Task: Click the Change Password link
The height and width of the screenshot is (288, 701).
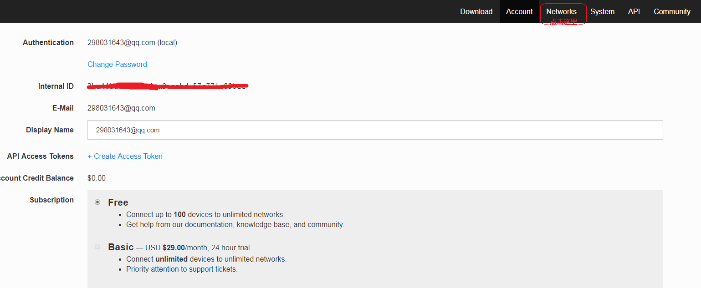Action: point(117,64)
